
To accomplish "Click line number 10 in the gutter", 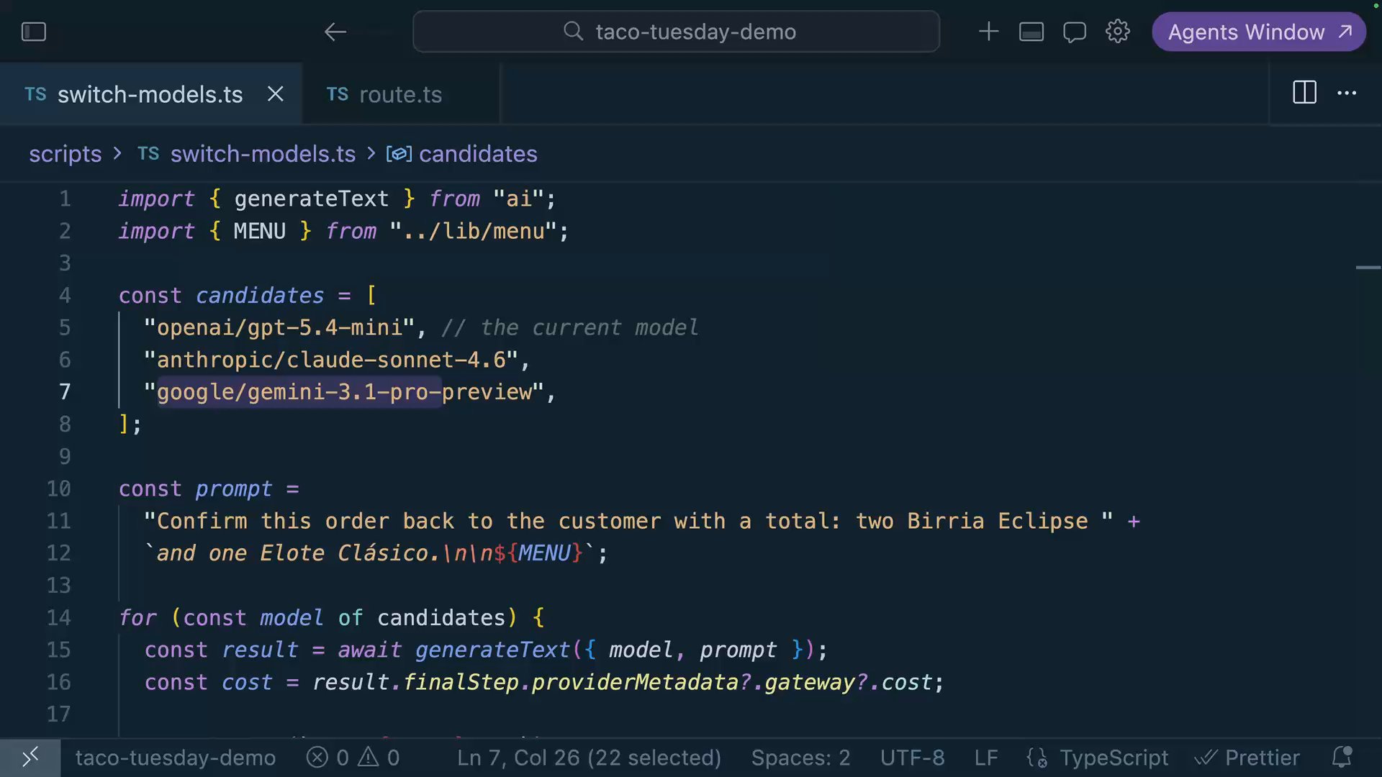I will pos(59,489).
